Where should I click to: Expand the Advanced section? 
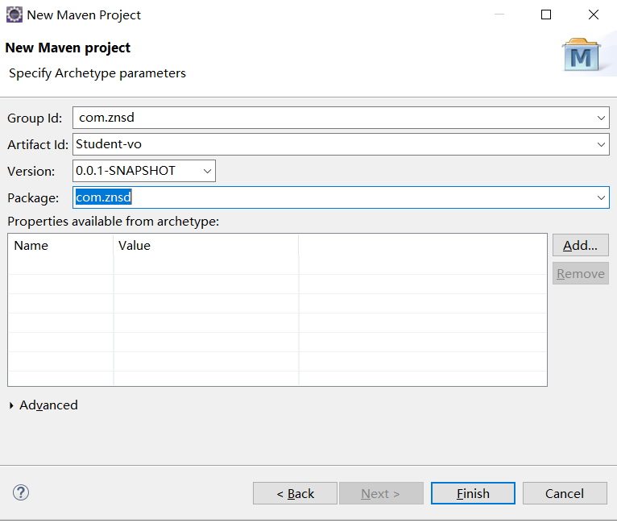pyautogui.click(x=11, y=405)
